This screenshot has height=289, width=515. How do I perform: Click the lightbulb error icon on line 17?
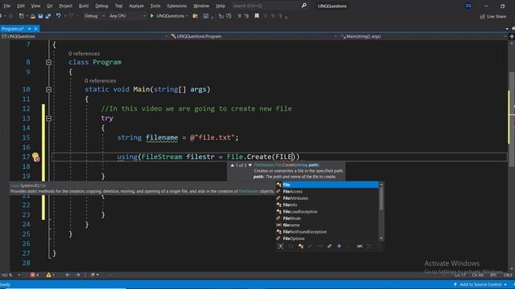click(35, 157)
